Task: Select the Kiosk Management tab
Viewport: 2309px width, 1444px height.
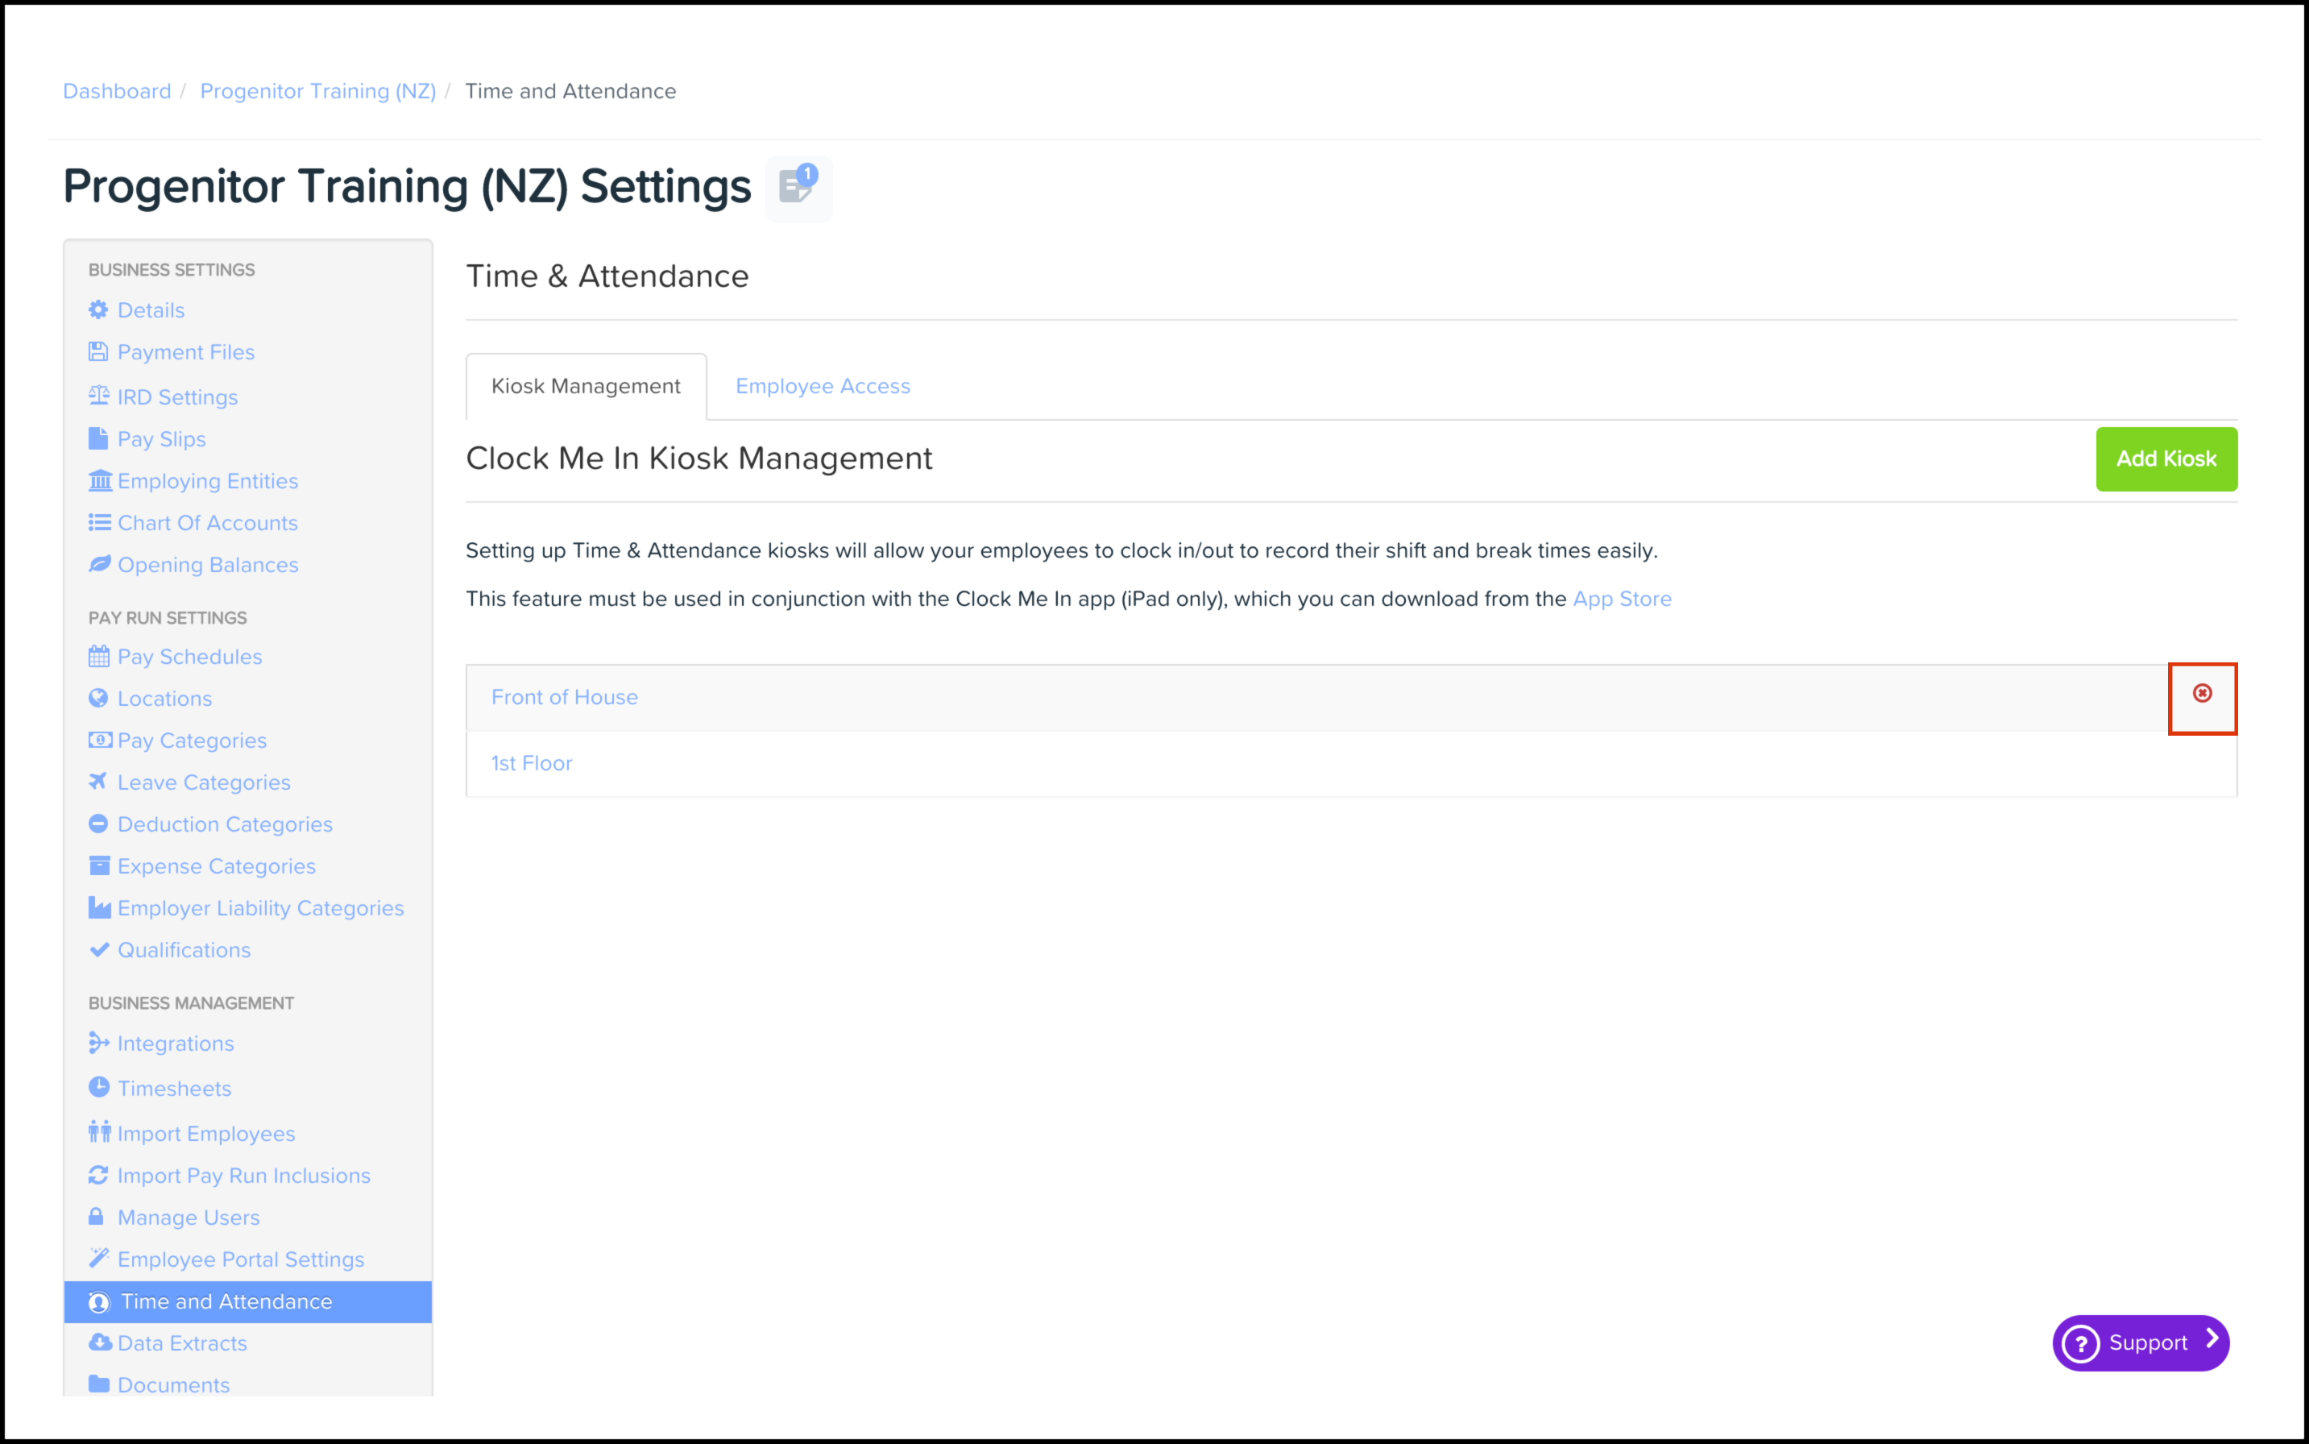Action: [x=586, y=387]
